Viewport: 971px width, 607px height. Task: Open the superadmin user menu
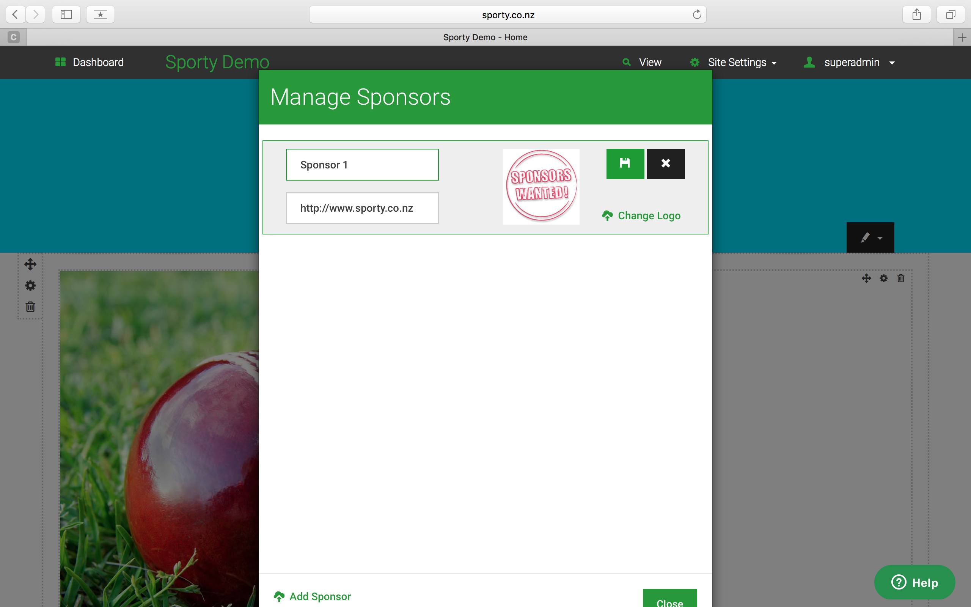[x=849, y=62]
